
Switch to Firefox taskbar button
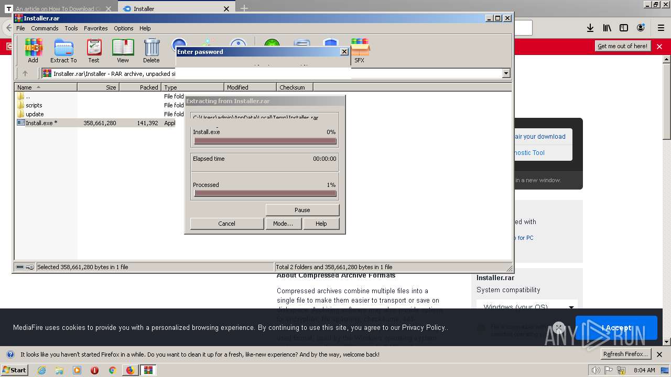[130, 370]
